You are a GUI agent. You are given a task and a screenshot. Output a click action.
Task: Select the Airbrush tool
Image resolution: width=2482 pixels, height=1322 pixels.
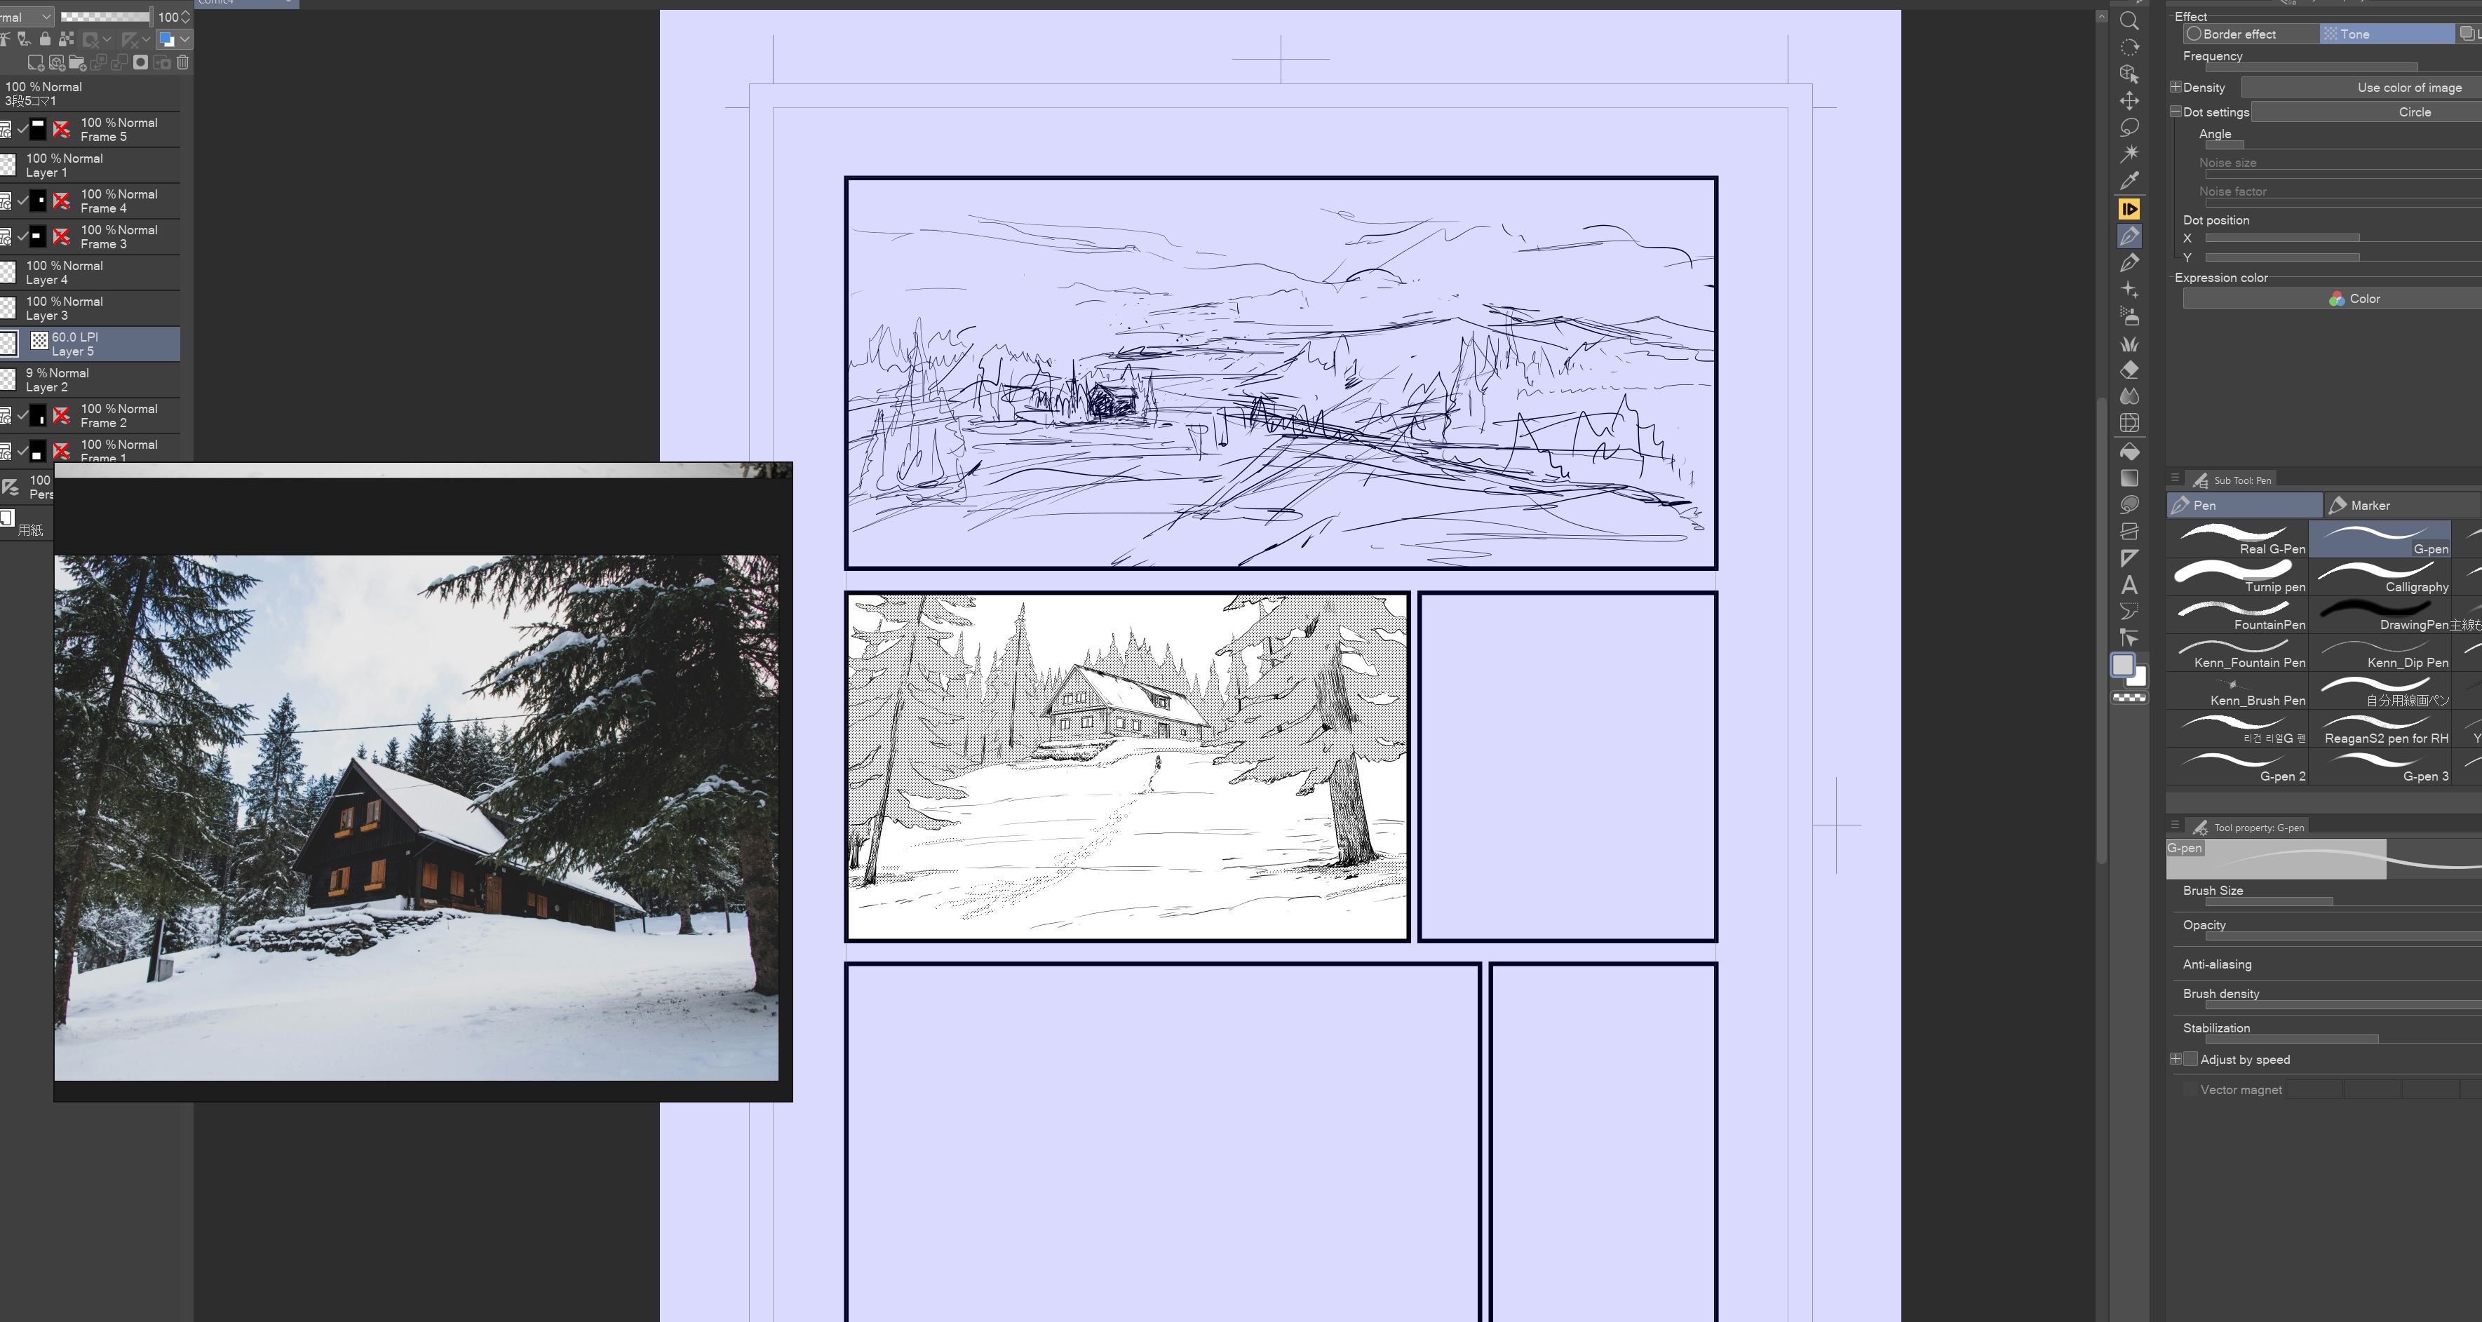point(2129,316)
